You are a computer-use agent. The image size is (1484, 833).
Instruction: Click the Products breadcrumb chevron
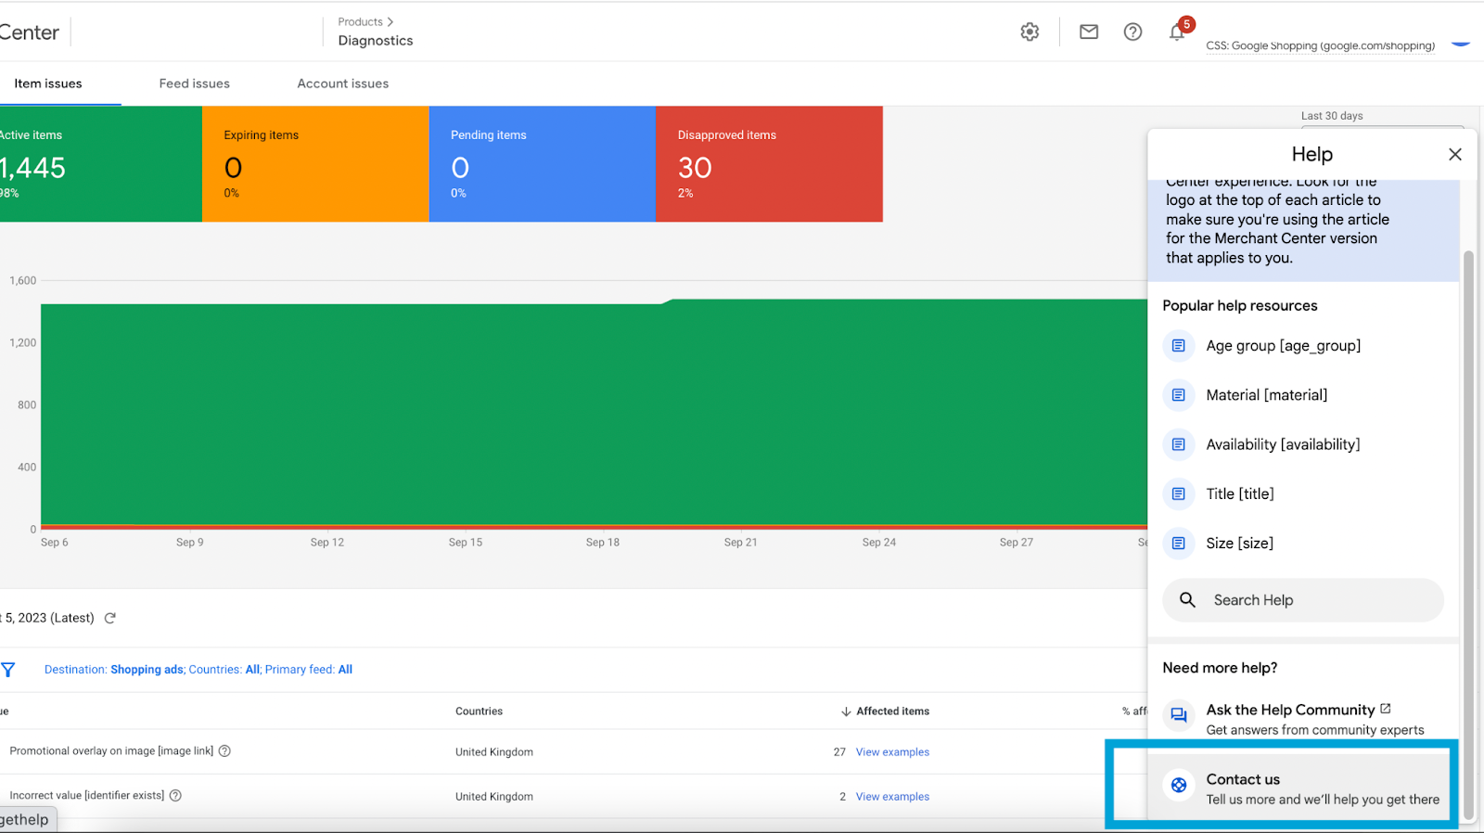click(x=390, y=21)
